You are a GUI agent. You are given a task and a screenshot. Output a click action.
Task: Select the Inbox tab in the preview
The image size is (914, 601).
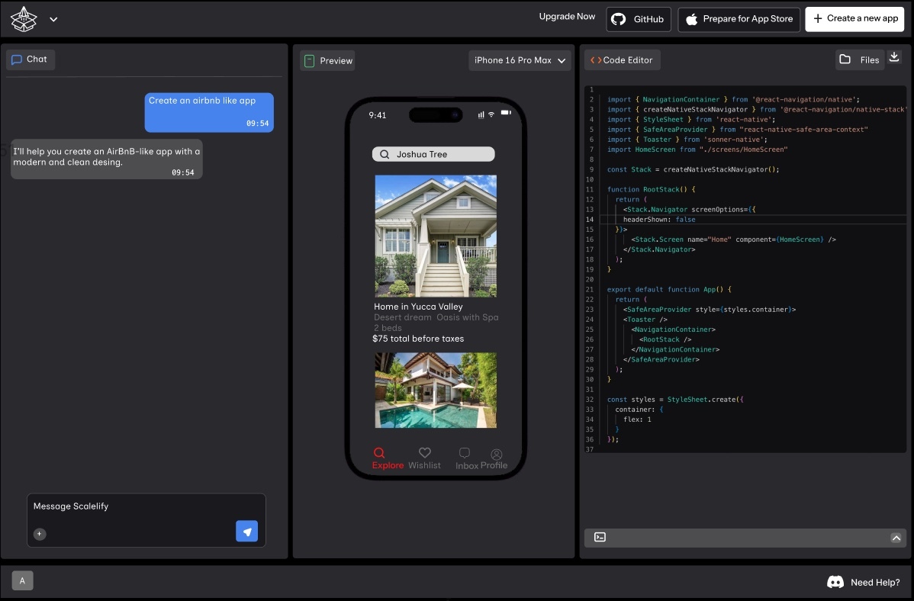click(x=464, y=453)
